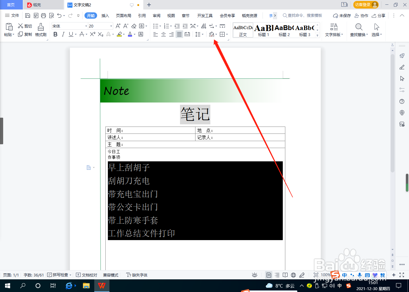409x292 pixels.
Task: Click the 未保存 unsaved status button
Action: [x=342, y=16]
